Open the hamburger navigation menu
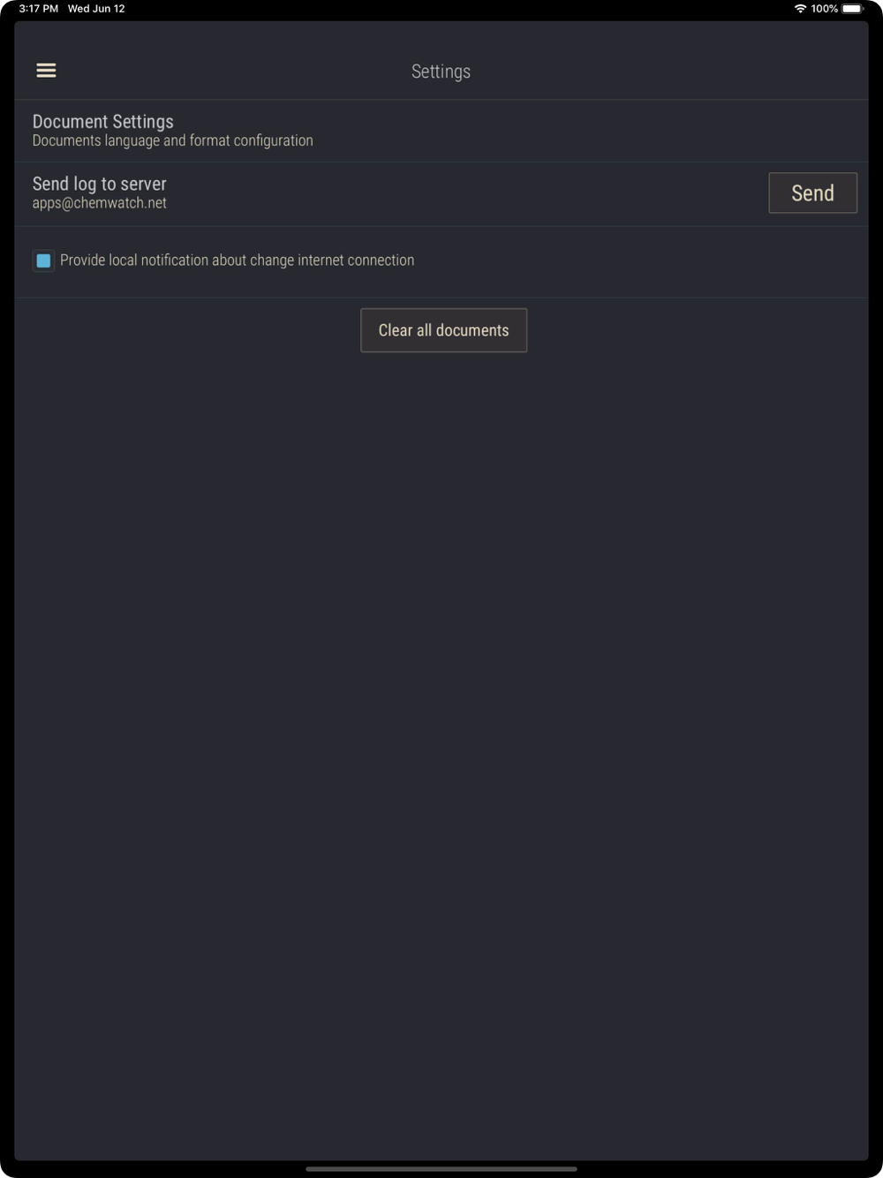The image size is (883, 1178). (46, 71)
